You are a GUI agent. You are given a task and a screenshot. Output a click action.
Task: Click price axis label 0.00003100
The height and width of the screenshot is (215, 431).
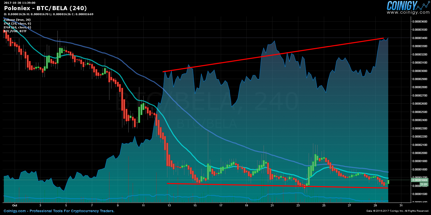point(420,63)
